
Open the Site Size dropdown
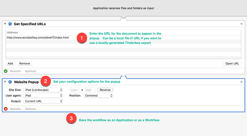(43, 90)
